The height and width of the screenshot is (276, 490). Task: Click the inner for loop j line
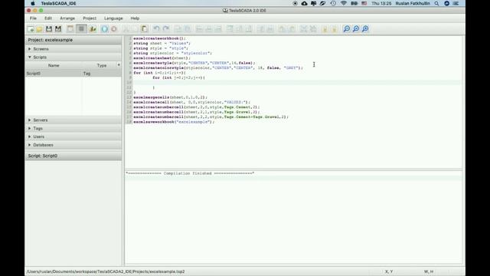(x=178, y=77)
